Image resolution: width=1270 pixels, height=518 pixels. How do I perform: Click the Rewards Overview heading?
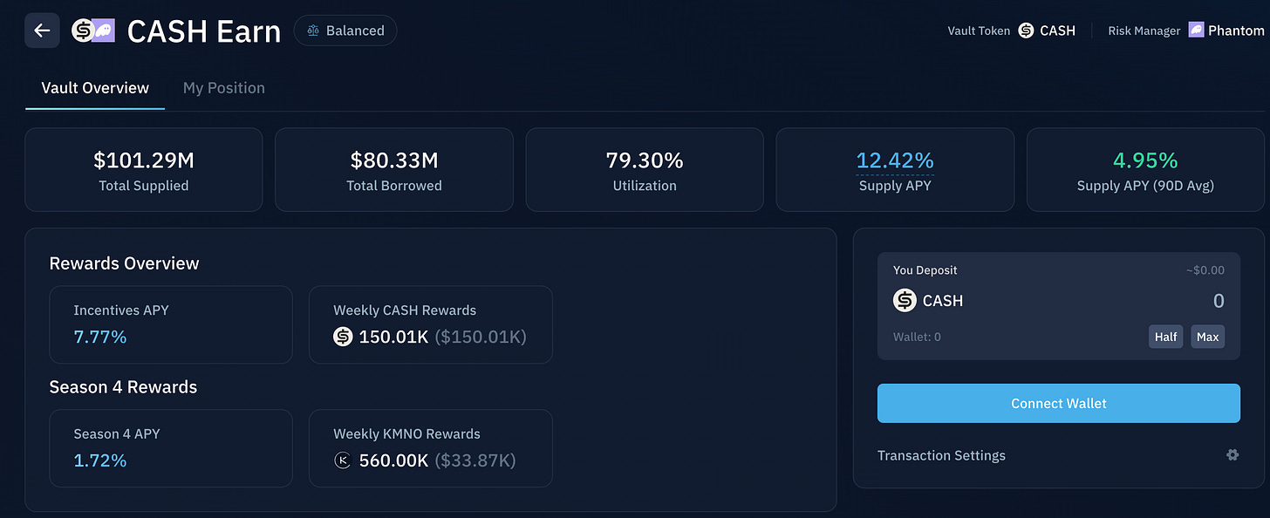(x=125, y=263)
